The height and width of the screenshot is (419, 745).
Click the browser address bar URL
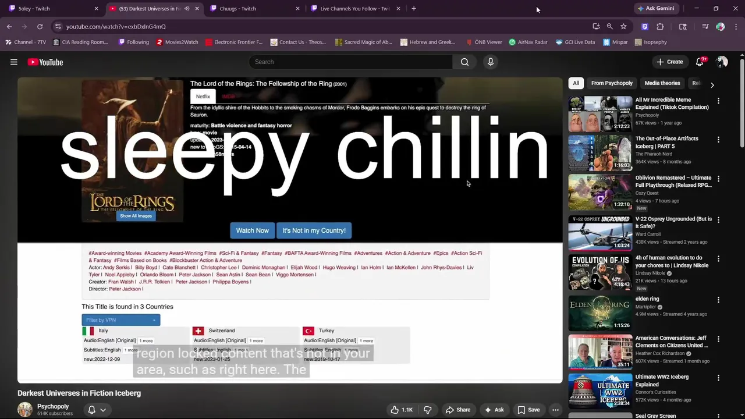pyautogui.click(x=116, y=26)
